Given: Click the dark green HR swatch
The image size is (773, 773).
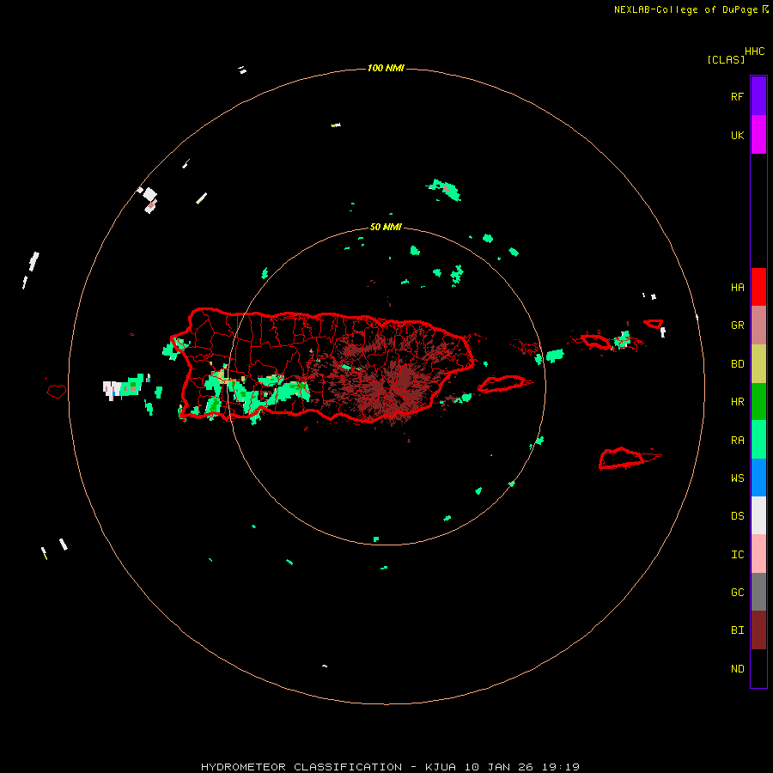Looking at the screenshot, I should 758,401.
